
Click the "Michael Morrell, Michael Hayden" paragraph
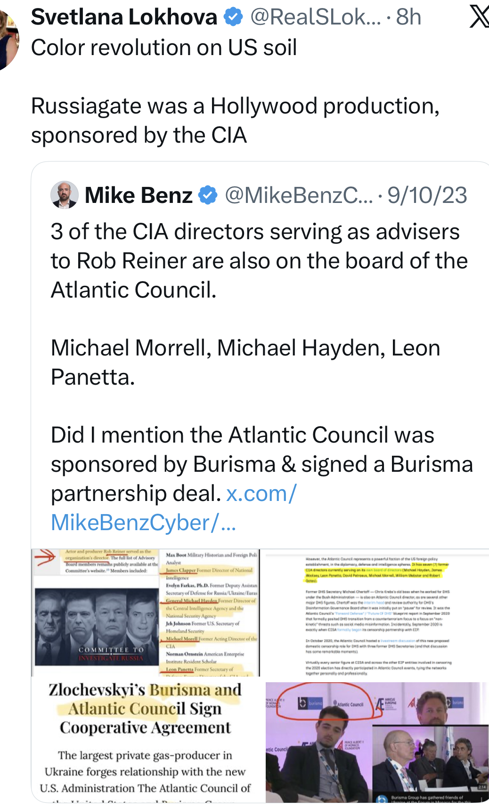point(245,362)
